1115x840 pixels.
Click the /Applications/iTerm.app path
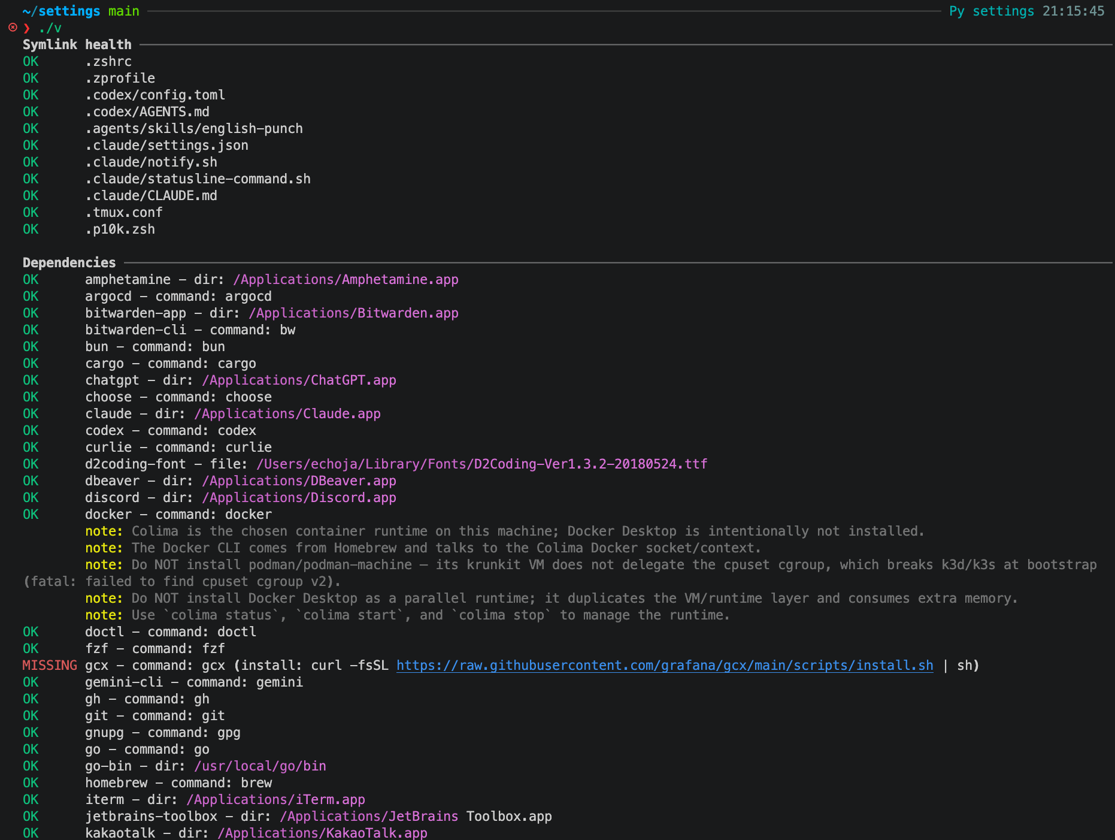275,800
